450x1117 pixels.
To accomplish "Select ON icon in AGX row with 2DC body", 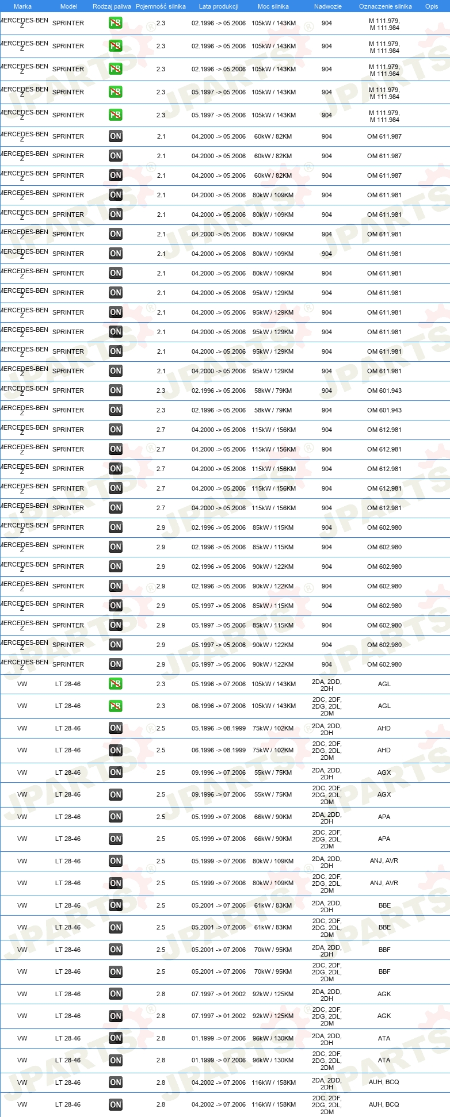I will (x=116, y=794).
